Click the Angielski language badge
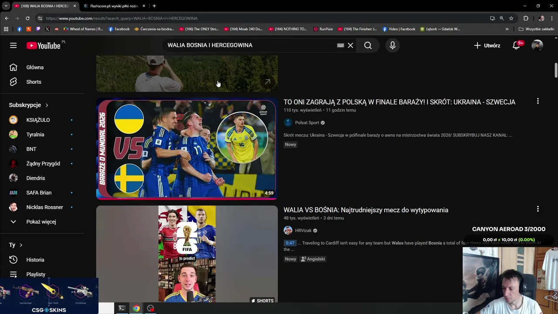The height and width of the screenshot is (314, 558). 313,259
